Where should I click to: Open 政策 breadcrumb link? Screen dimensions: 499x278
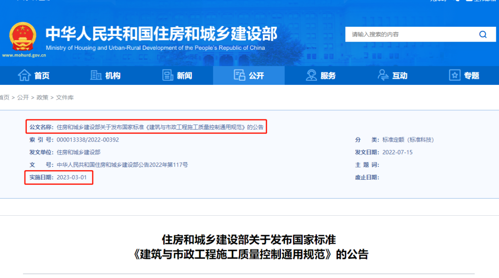click(x=43, y=97)
